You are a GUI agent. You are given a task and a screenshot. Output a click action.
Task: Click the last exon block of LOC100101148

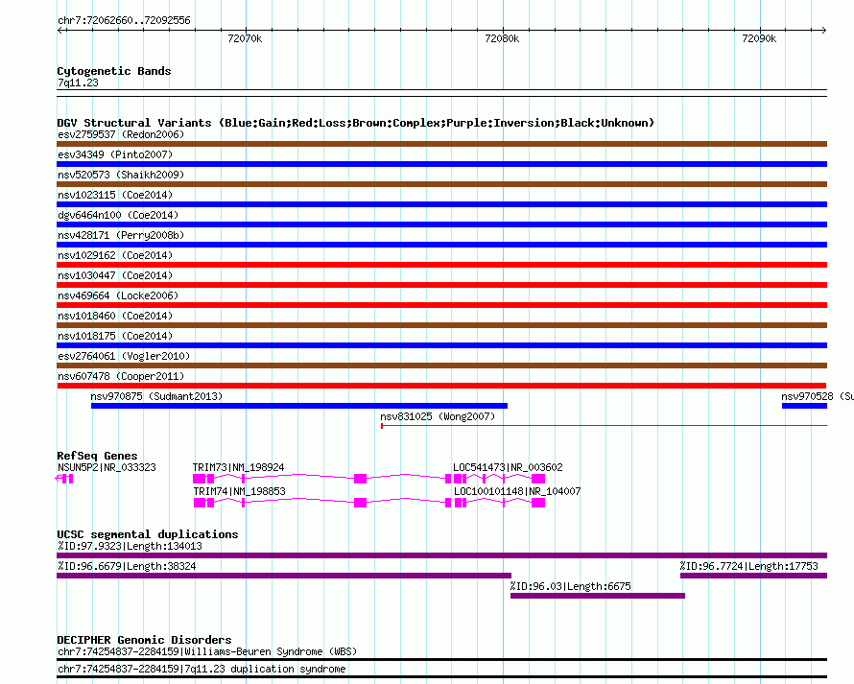pyautogui.click(x=538, y=503)
